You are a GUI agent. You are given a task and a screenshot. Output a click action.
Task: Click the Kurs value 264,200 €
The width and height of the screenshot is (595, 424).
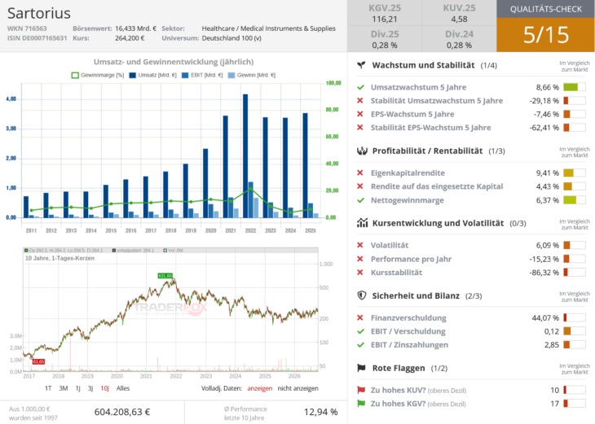130,38
